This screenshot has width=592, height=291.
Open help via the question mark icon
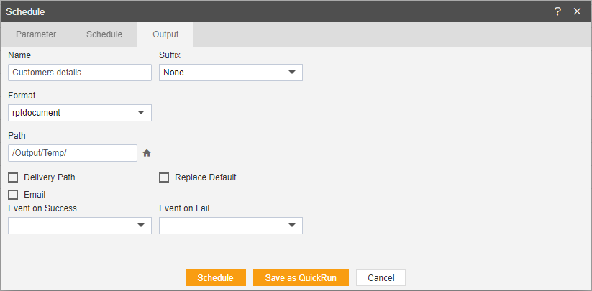click(x=557, y=11)
